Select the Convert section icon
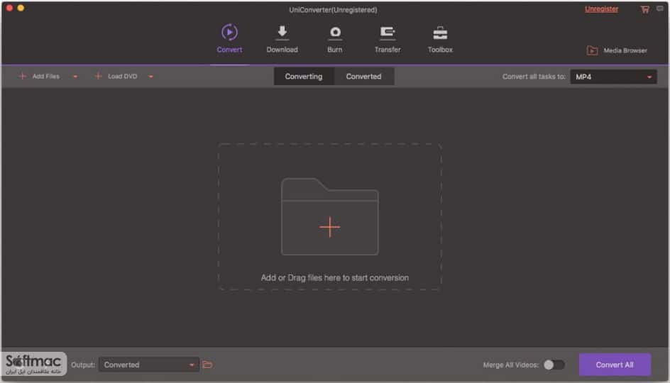This screenshot has width=670, height=383. point(229,32)
